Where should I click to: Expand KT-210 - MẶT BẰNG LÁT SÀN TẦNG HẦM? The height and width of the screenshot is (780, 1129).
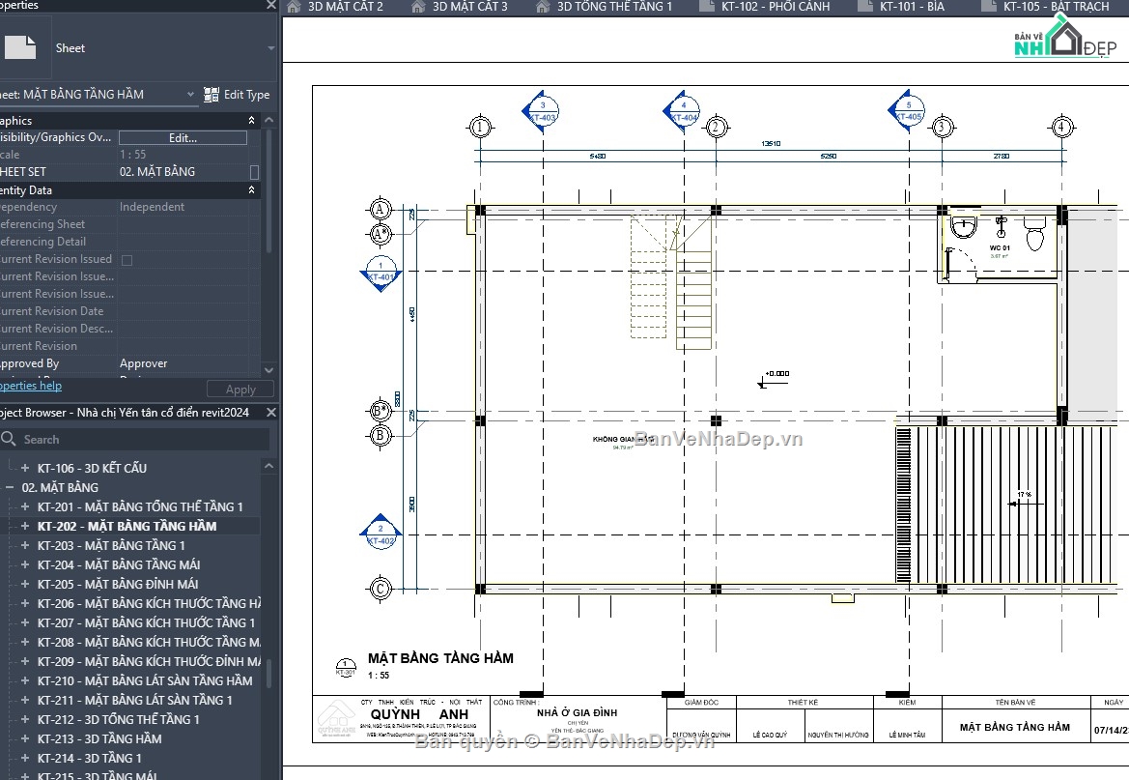click(25, 680)
